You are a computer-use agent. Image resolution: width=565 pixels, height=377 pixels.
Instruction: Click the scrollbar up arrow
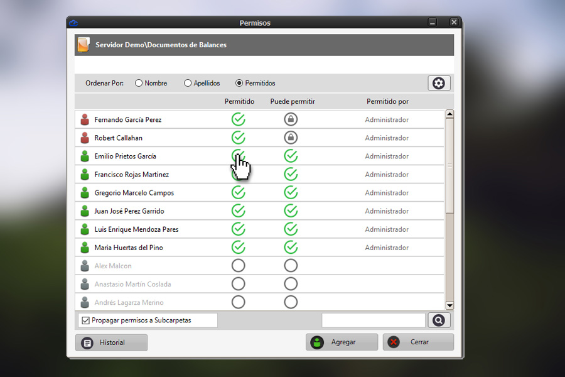pyautogui.click(x=449, y=114)
